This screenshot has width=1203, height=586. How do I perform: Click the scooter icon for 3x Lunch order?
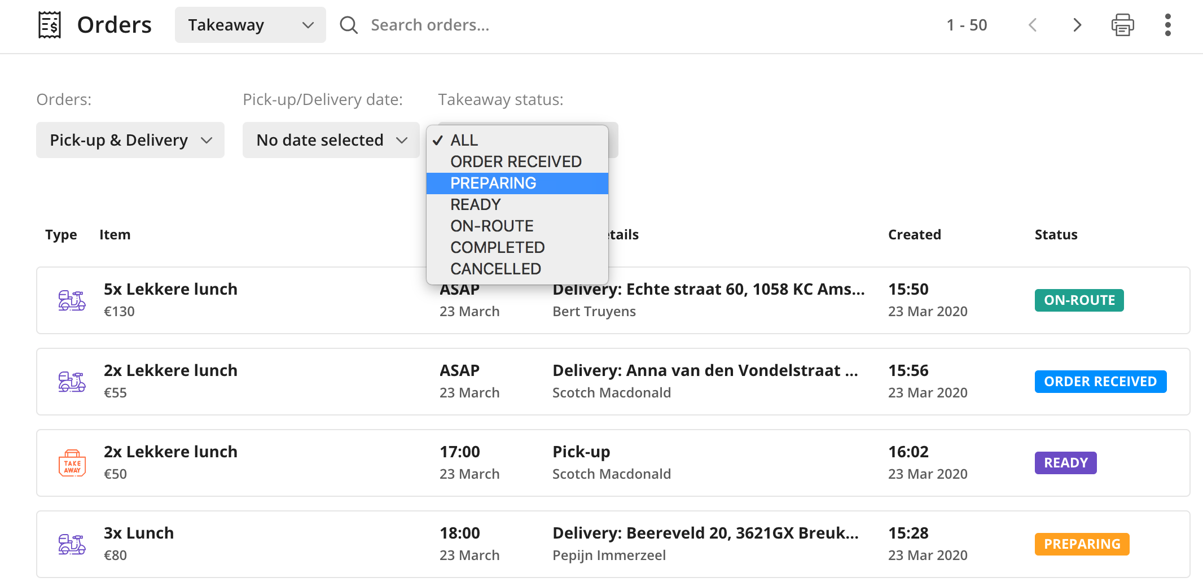tap(72, 544)
